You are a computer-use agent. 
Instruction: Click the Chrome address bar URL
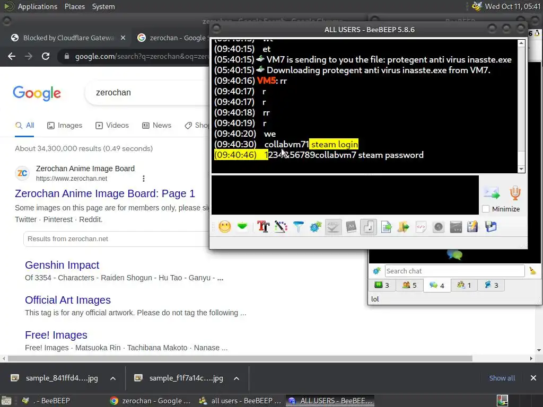click(x=142, y=56)
